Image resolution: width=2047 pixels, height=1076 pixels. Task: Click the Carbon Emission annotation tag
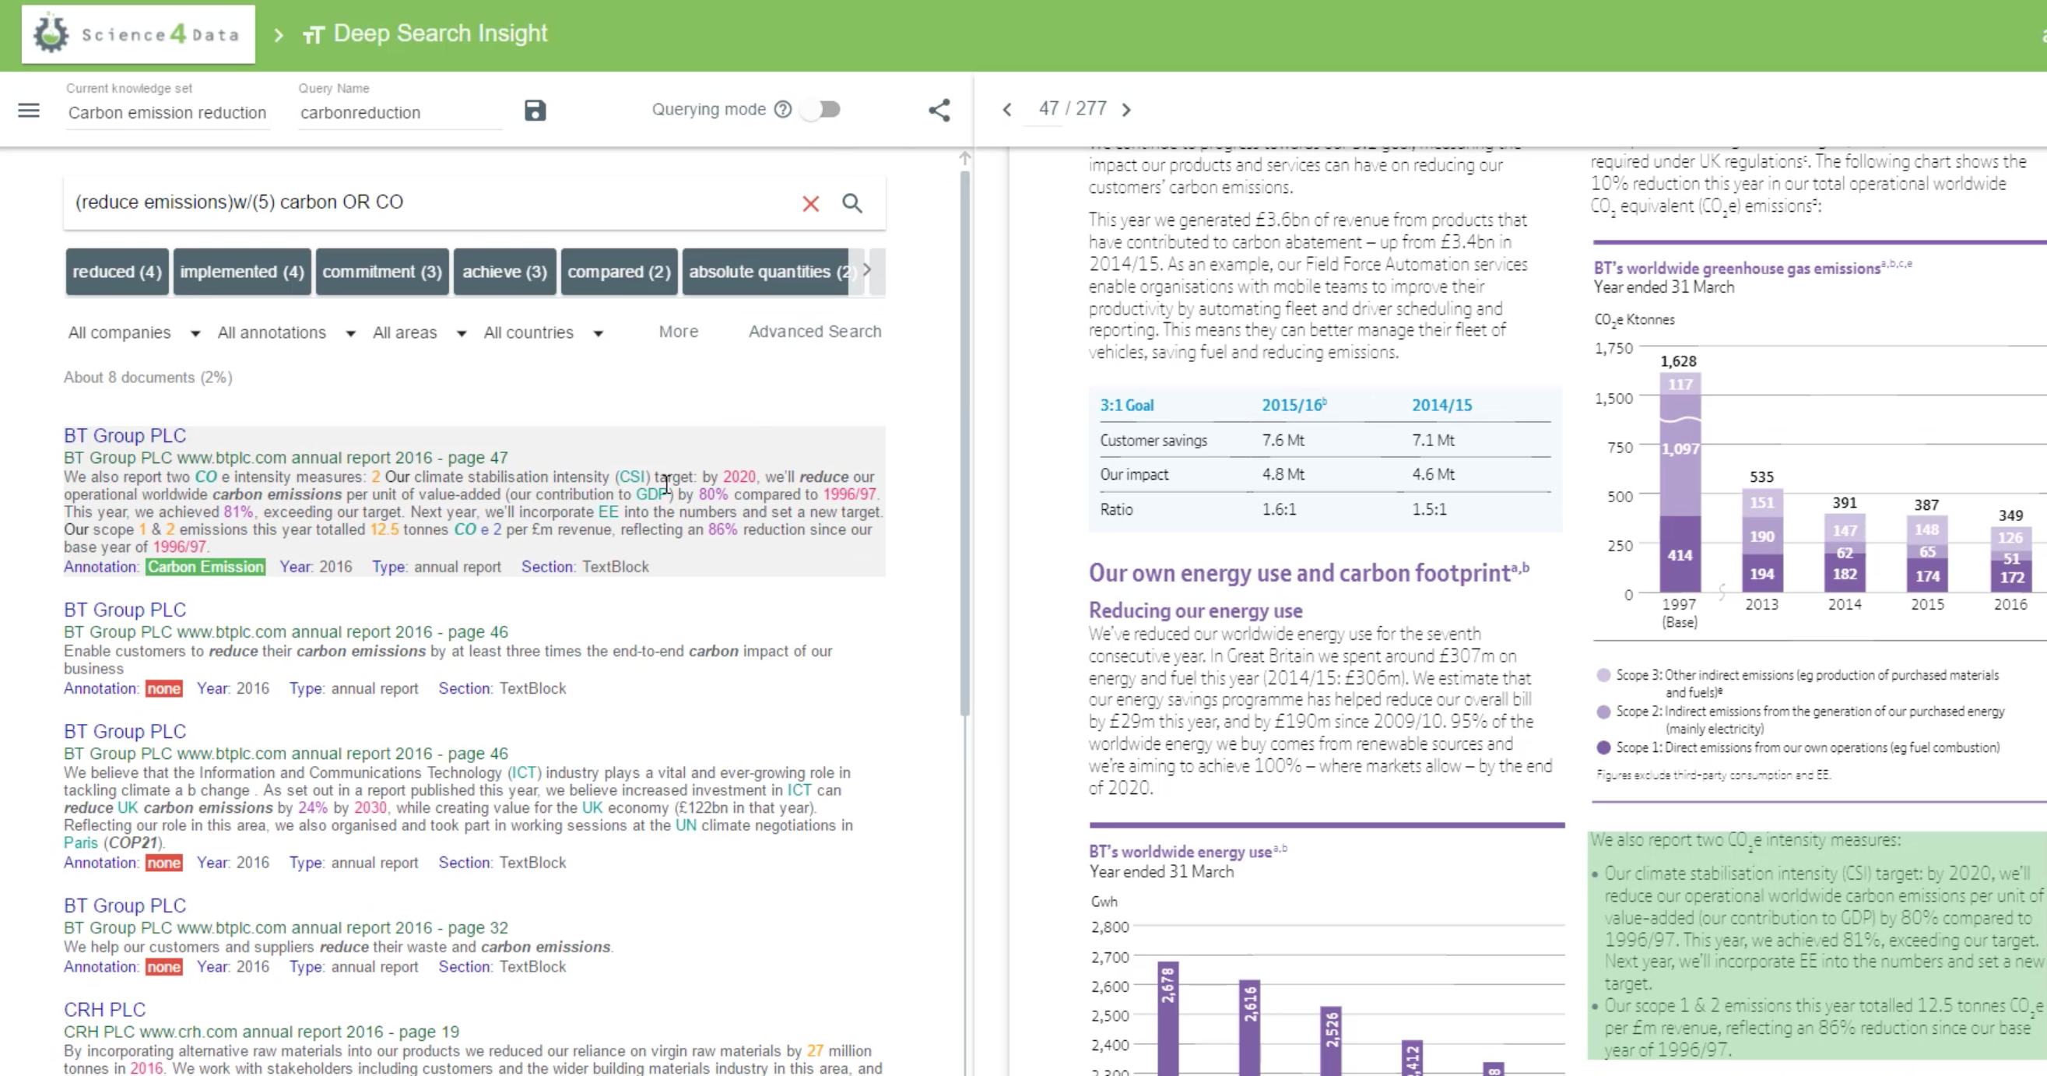tap(205, 567)
